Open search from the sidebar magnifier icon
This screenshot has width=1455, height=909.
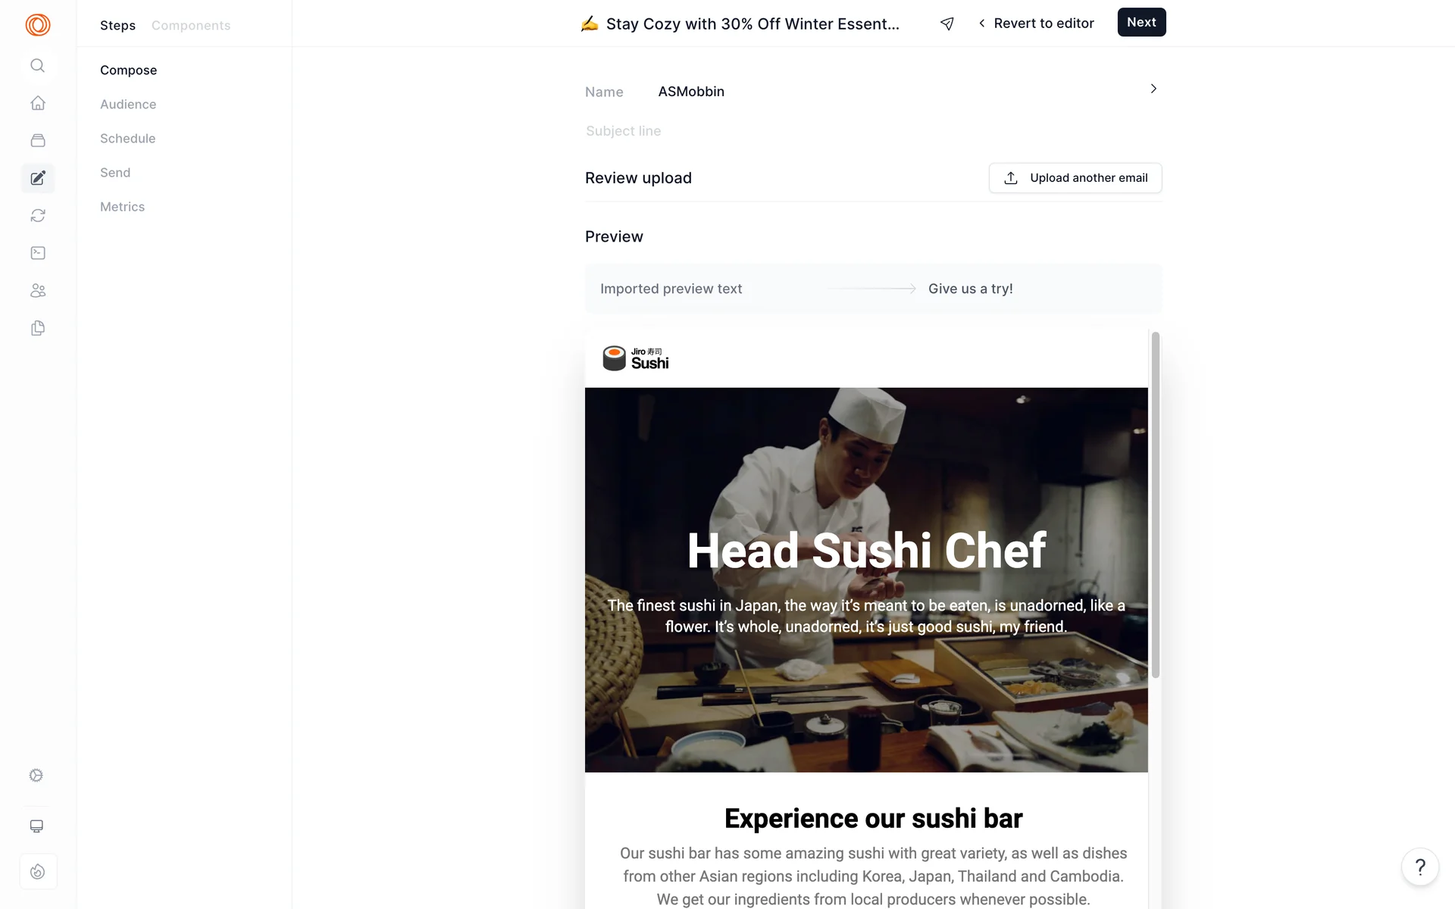[x=37, y=66]
